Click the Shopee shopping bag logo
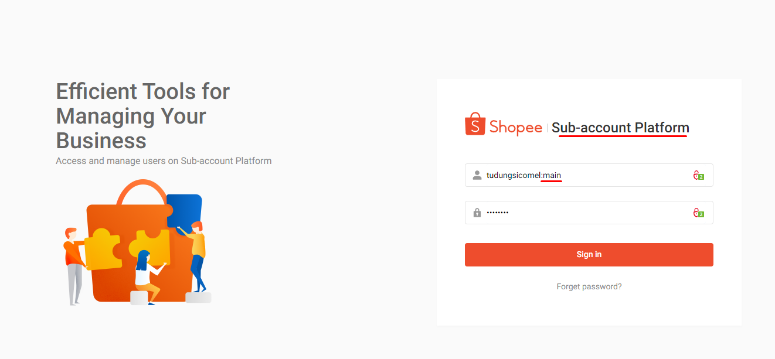The height and width of the screenshot is (359, 775). (x=475, y=125)
